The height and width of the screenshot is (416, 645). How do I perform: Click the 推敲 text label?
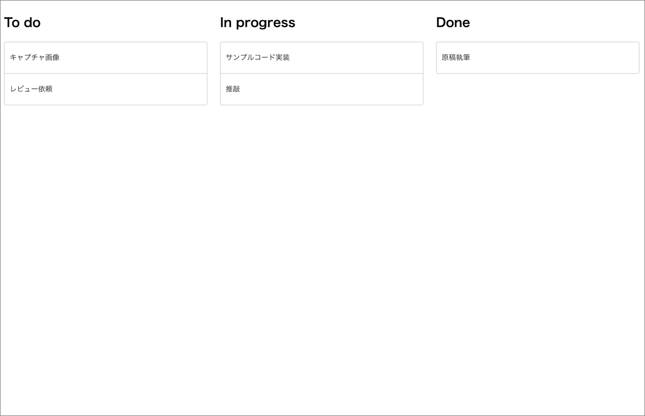click(x=233, y=89)
